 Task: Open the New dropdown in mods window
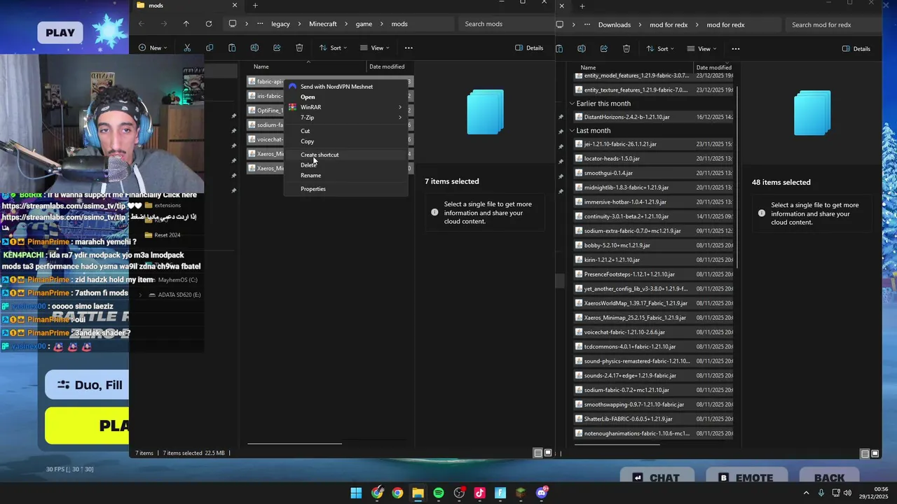pyautogui.click(x=153, y=48)
